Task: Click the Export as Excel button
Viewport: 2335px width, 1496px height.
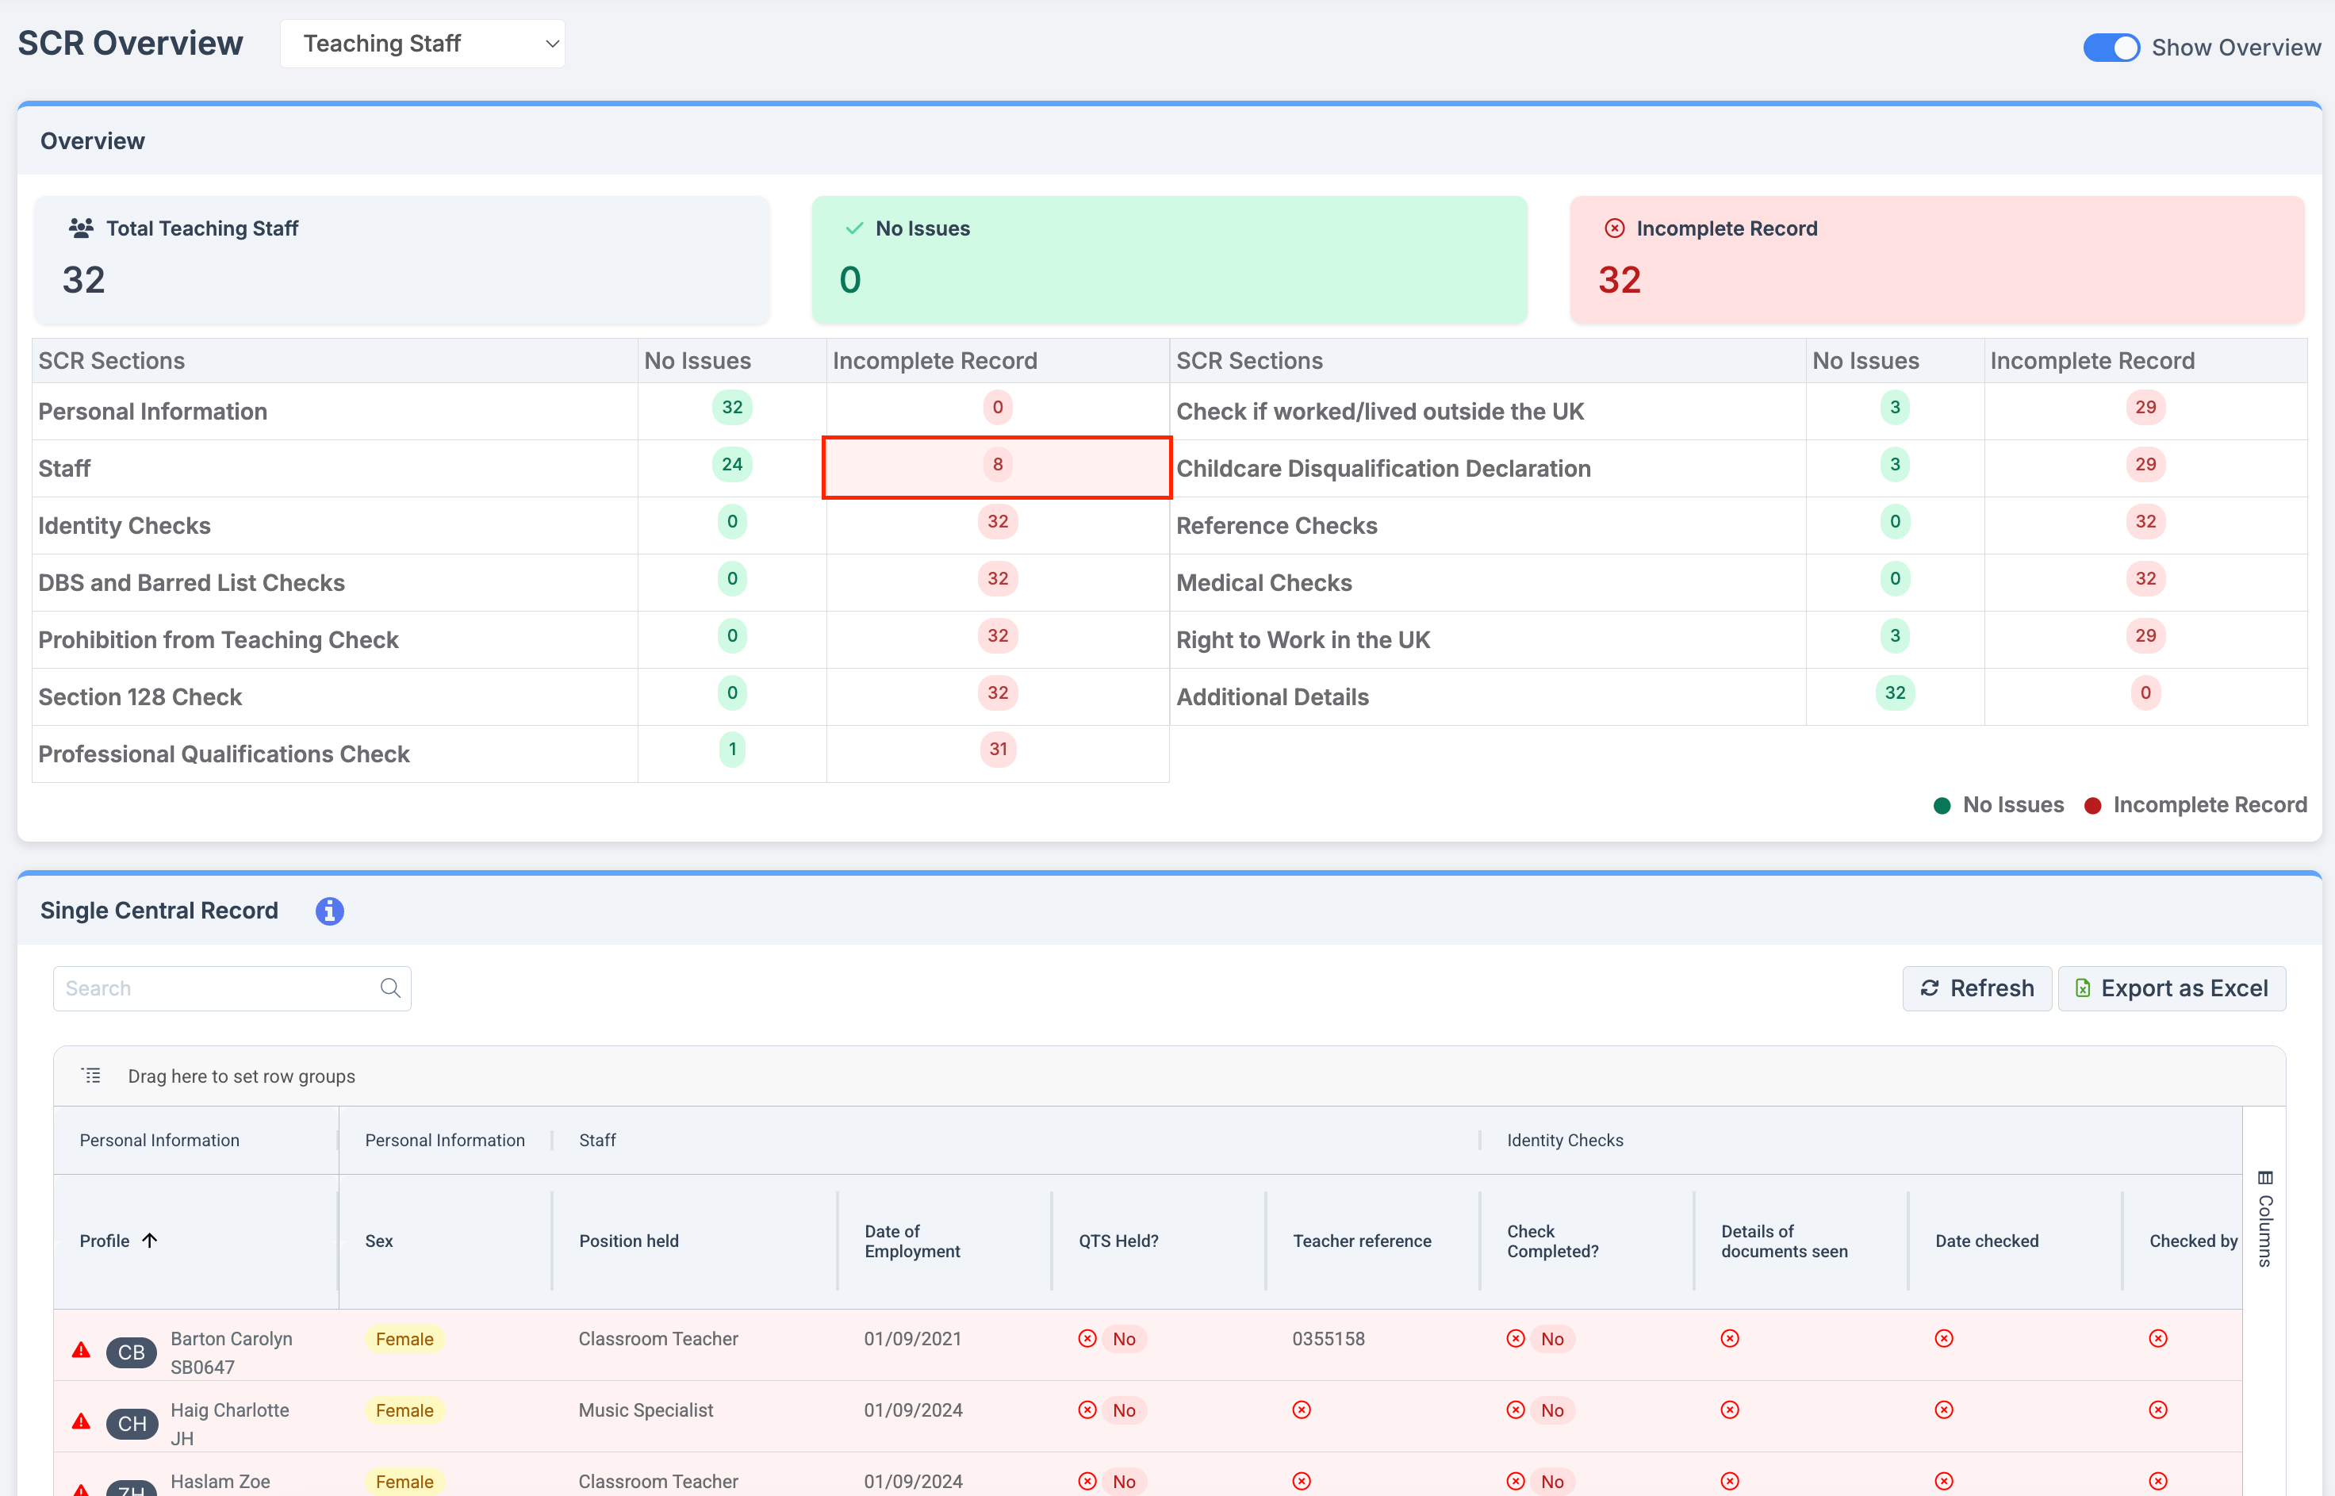Action: pyautogui.click(x=2172, y=988)
